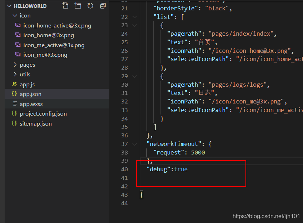Fold the object starting at line 29
Viewport: 303px width, 223px height.
[x=135, y=76]
